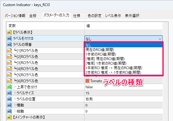
Task: Go to the 色の設定 tab
Action: click(95, 15)
